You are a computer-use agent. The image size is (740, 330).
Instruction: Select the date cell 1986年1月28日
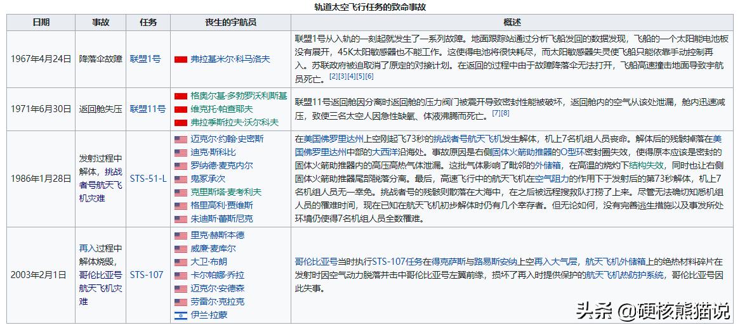click(41, 179)
